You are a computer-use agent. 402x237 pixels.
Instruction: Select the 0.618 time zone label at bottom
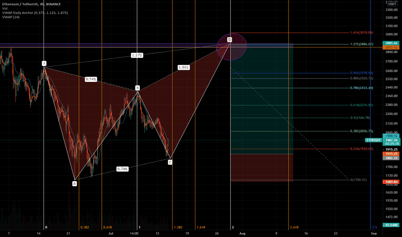(107, 227)
